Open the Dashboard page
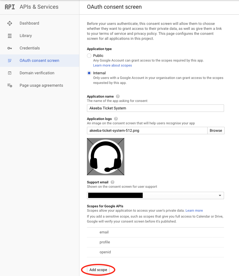239x276 pixels. (29, 23)
